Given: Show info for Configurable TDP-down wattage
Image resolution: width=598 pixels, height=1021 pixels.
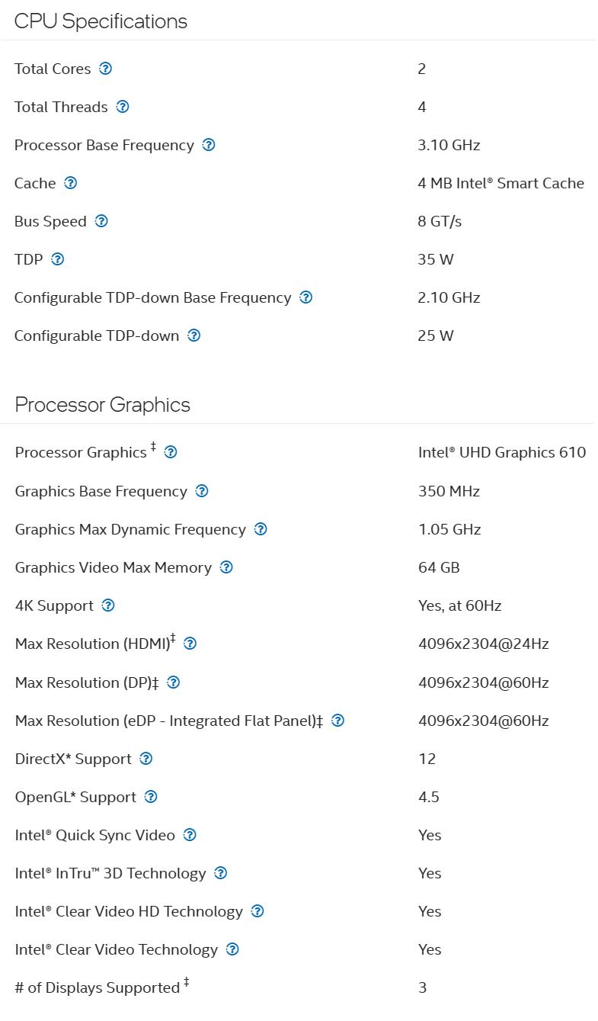Looking at the screenshot, I should [194, 336].
